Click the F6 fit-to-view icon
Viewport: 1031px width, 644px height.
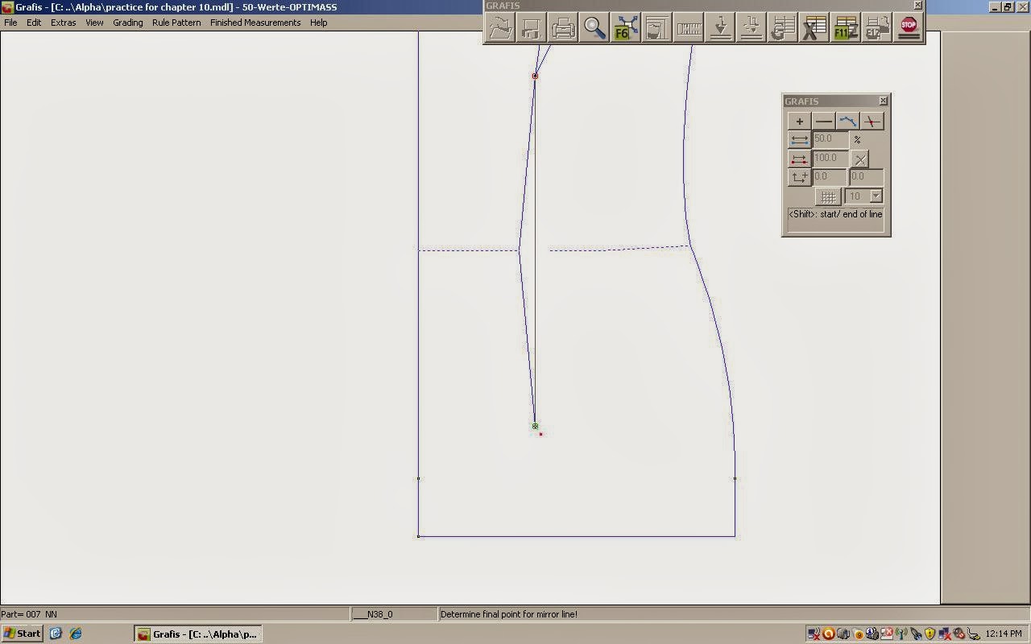pos(626,28)
